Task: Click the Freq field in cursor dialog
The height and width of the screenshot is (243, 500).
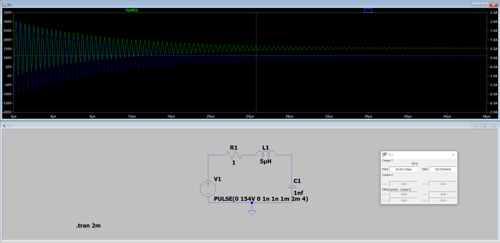Action: 403,200
